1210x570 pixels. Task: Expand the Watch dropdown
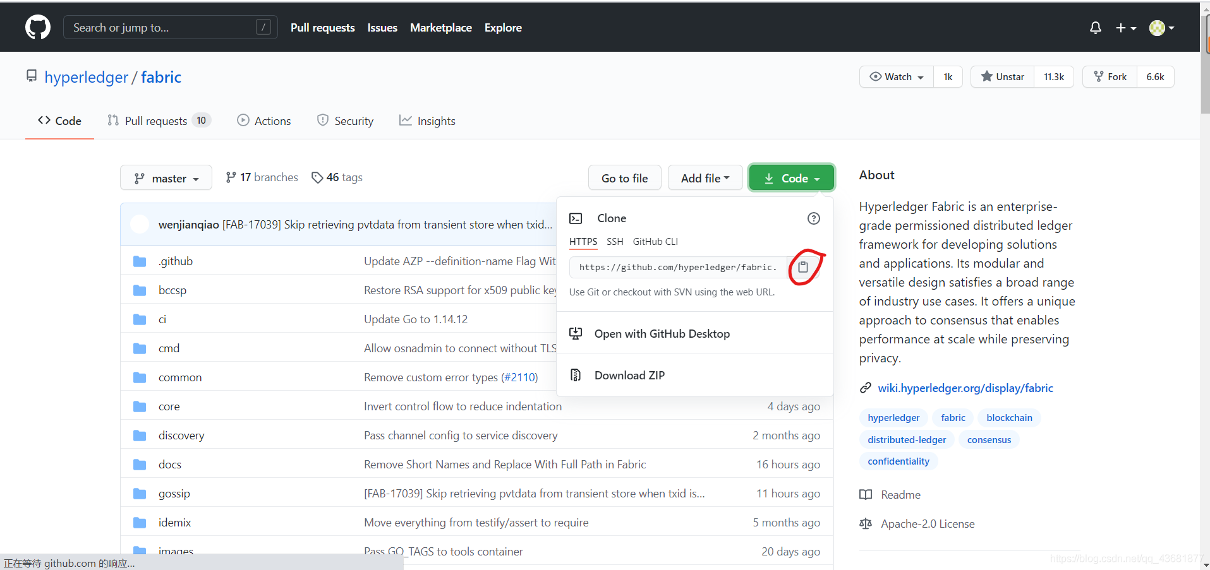click(x=897, y=77)
